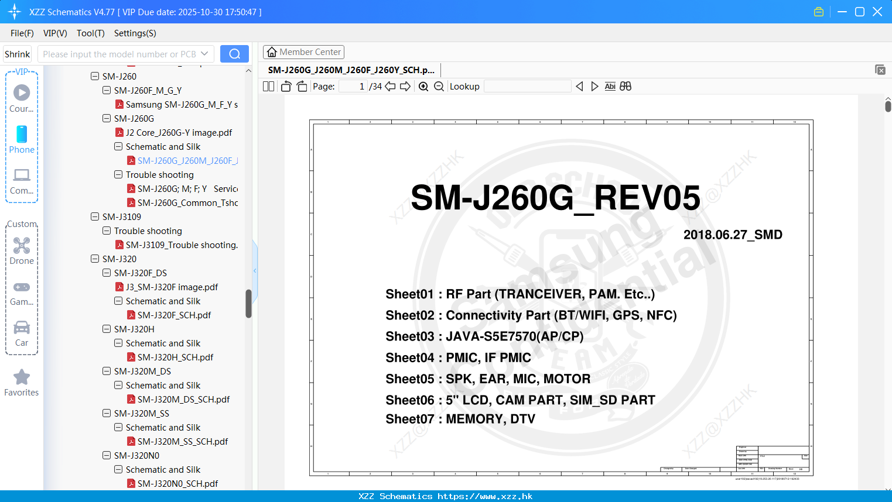Screen dimensions: 892x502
Task: Collapse the SM-J320M_SS node
Action: click(x=107, y=413)
